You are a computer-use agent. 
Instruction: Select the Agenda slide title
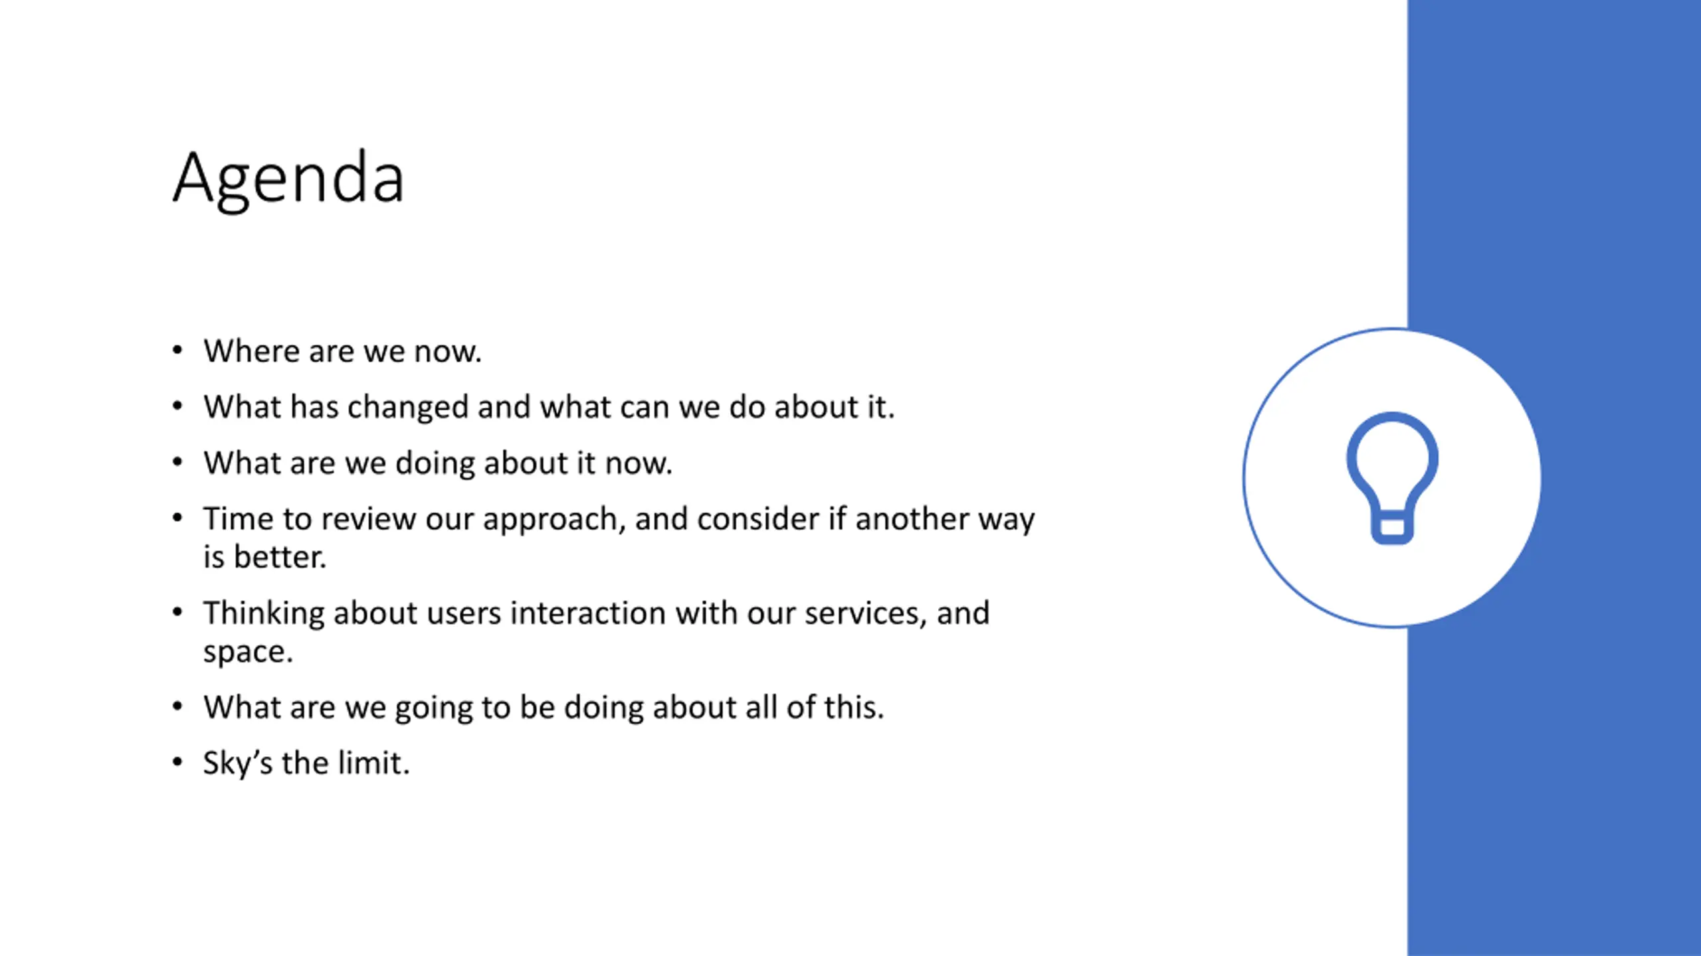(288, 179)
